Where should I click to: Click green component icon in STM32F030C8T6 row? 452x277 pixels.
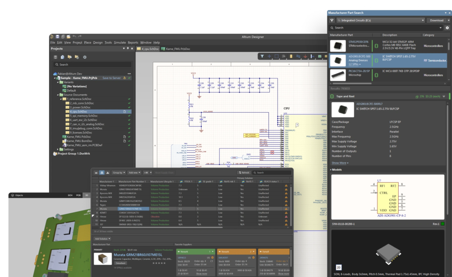point(376,46)
